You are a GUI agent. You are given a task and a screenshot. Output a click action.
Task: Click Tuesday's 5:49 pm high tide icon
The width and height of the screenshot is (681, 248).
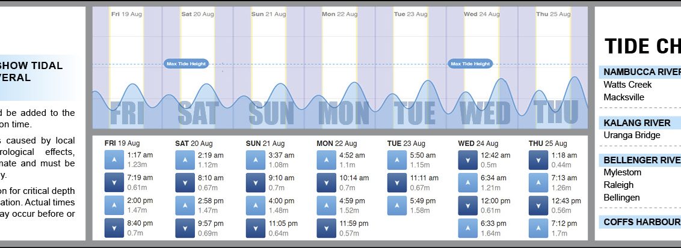tap(397, 205)
